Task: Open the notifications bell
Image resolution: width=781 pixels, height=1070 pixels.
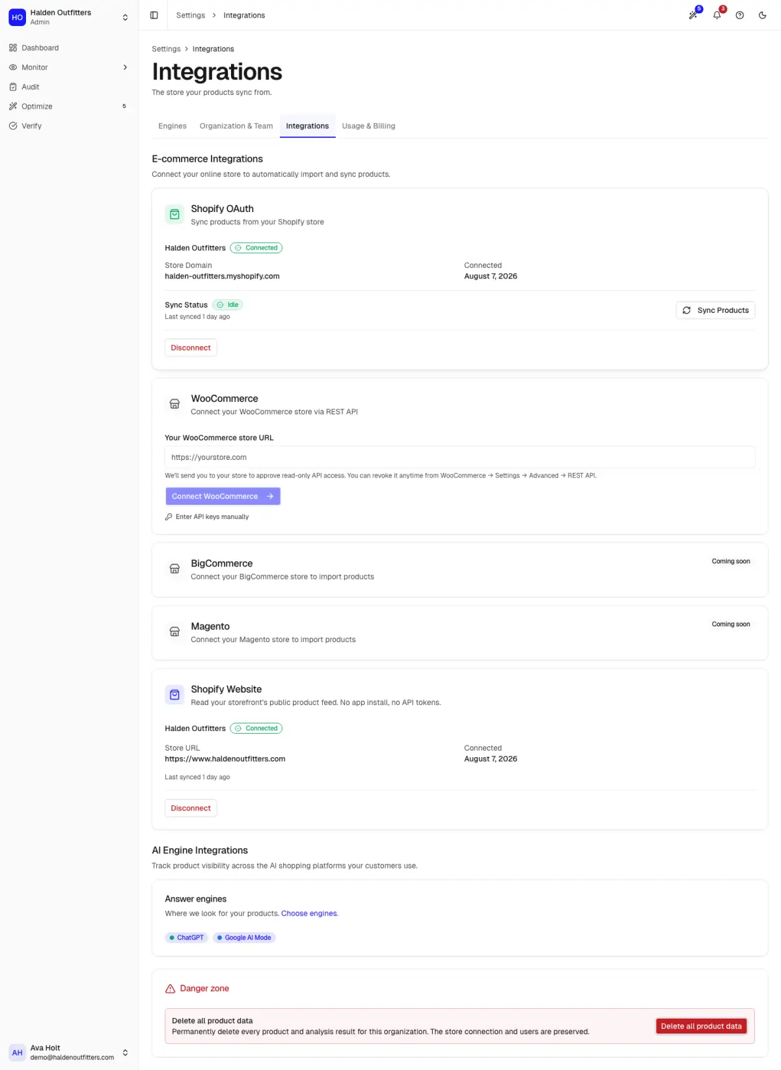Action: (x=717, y=15)
